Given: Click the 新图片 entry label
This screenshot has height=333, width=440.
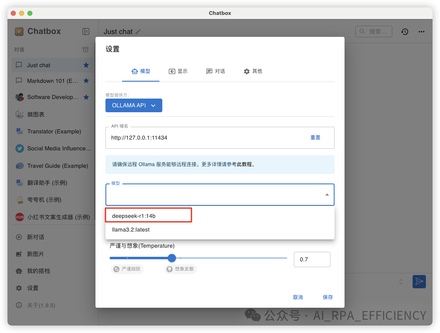Looking at the screenshot, I should click(35, 254).
